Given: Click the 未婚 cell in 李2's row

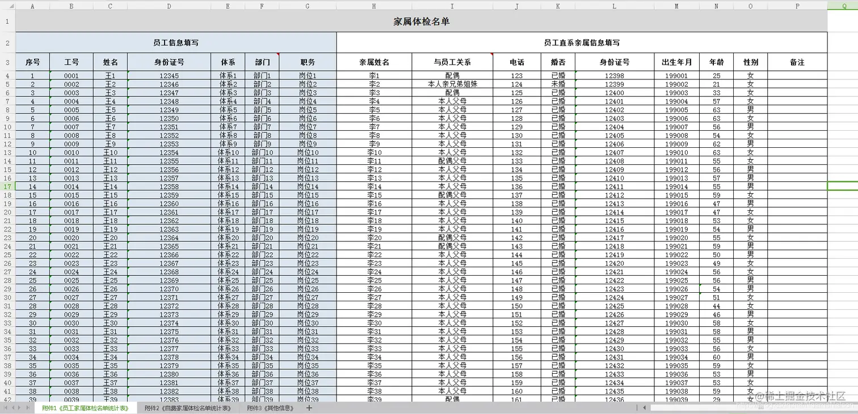Looking at the screenshot, I should (558, 84).
